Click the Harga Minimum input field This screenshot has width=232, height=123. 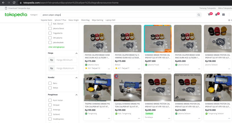(66, 60)
